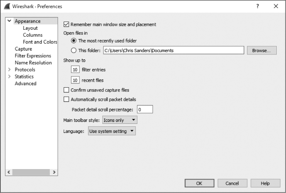This screenshot has width=286, height=193.
Task: Click the "Show up to" label
Action: (x=74, y=60)
